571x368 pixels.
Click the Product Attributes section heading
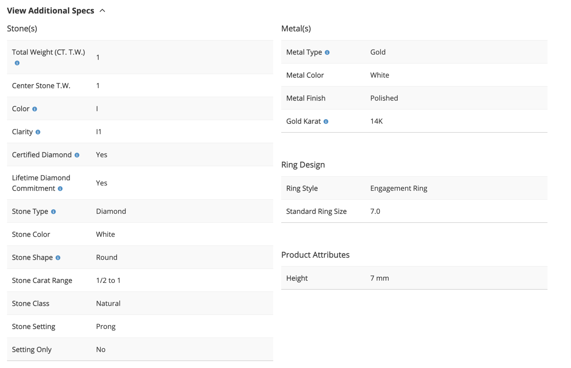tap(315, 255)
